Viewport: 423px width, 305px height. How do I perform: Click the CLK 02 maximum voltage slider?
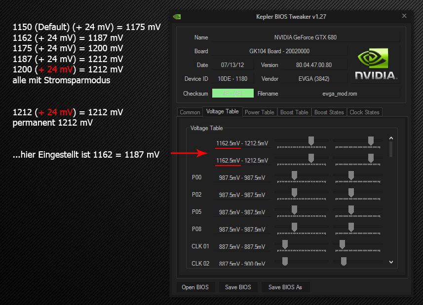point(344,261)
